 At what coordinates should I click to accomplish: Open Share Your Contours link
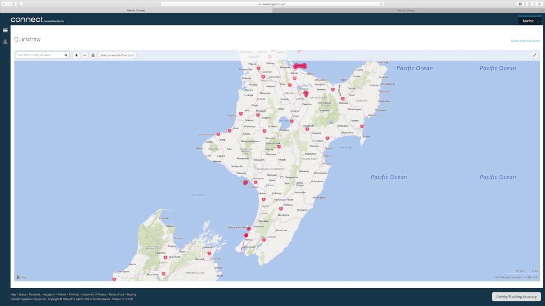point(525,41)
